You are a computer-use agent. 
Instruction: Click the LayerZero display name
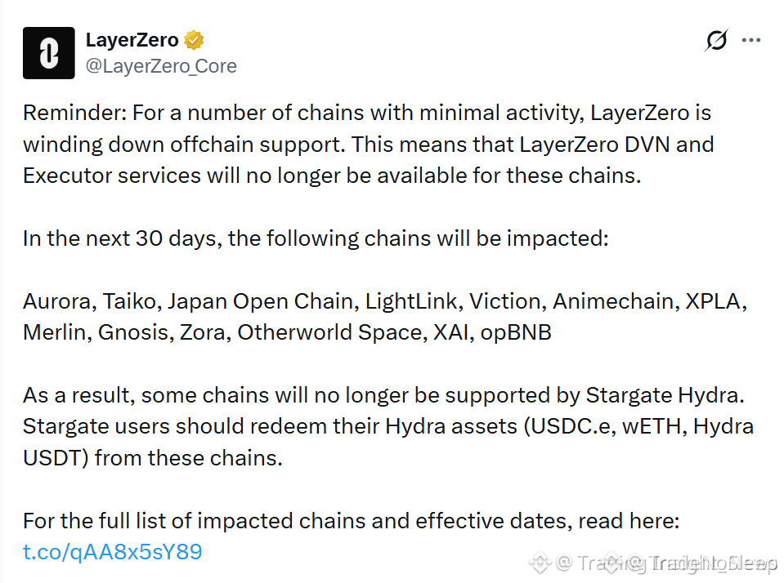point(132,40)
